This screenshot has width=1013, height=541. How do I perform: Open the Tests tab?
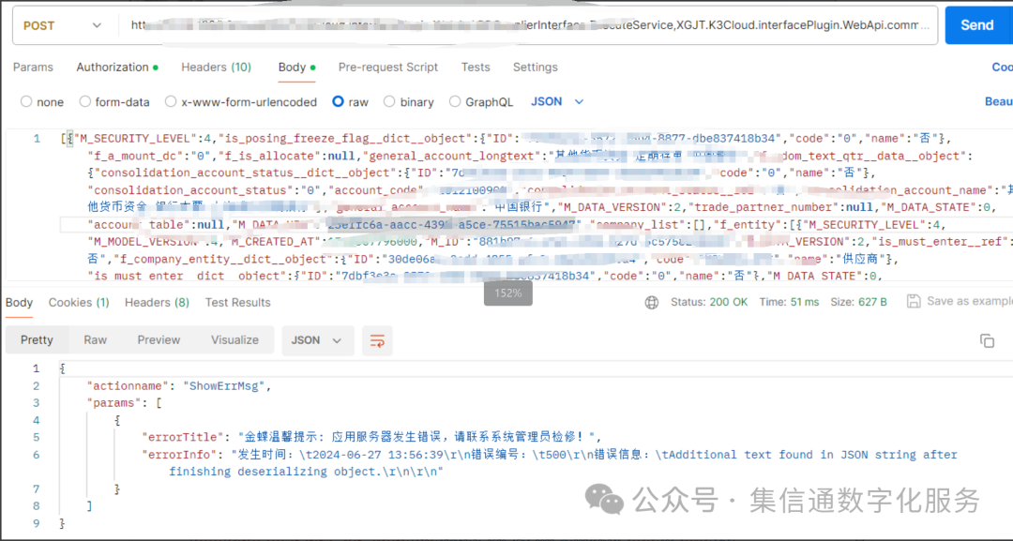click(476, 68)
